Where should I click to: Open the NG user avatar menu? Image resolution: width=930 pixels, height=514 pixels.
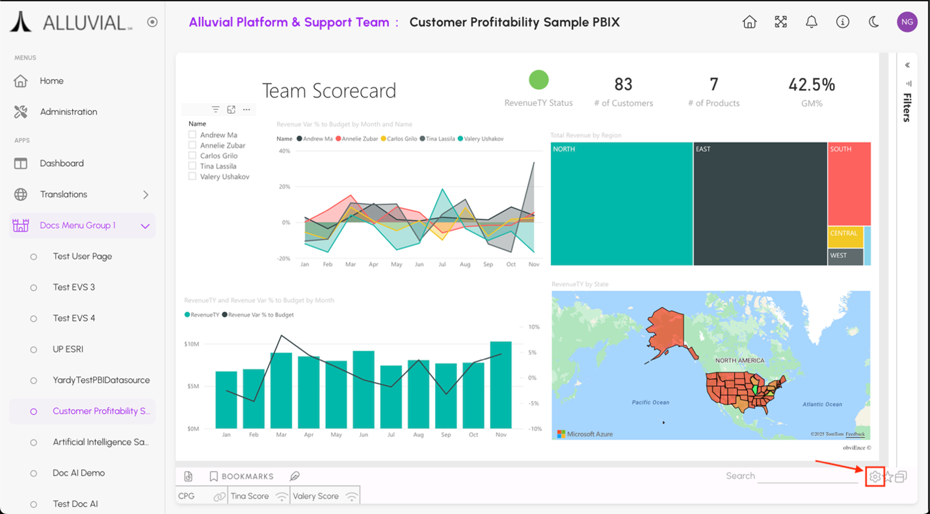(x=907, y=22)
